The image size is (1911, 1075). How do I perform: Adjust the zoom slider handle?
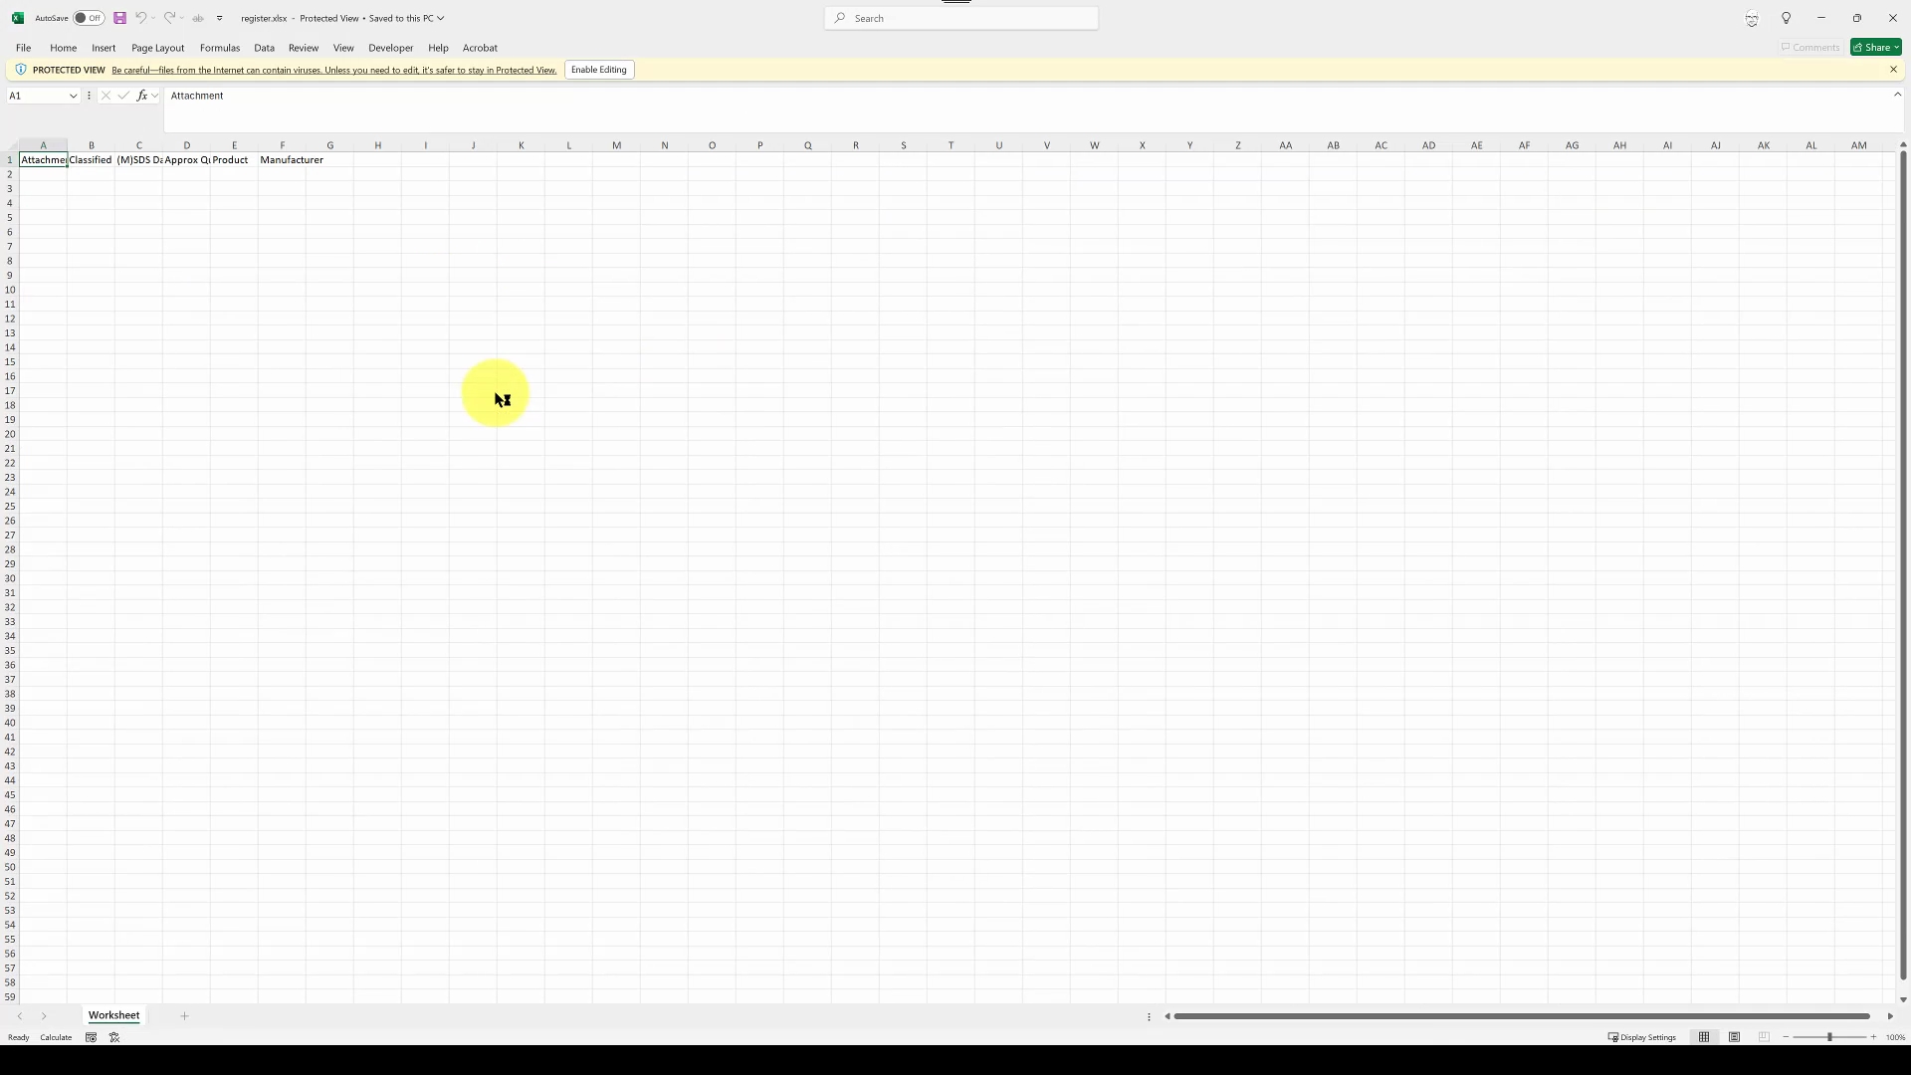1829,1037
